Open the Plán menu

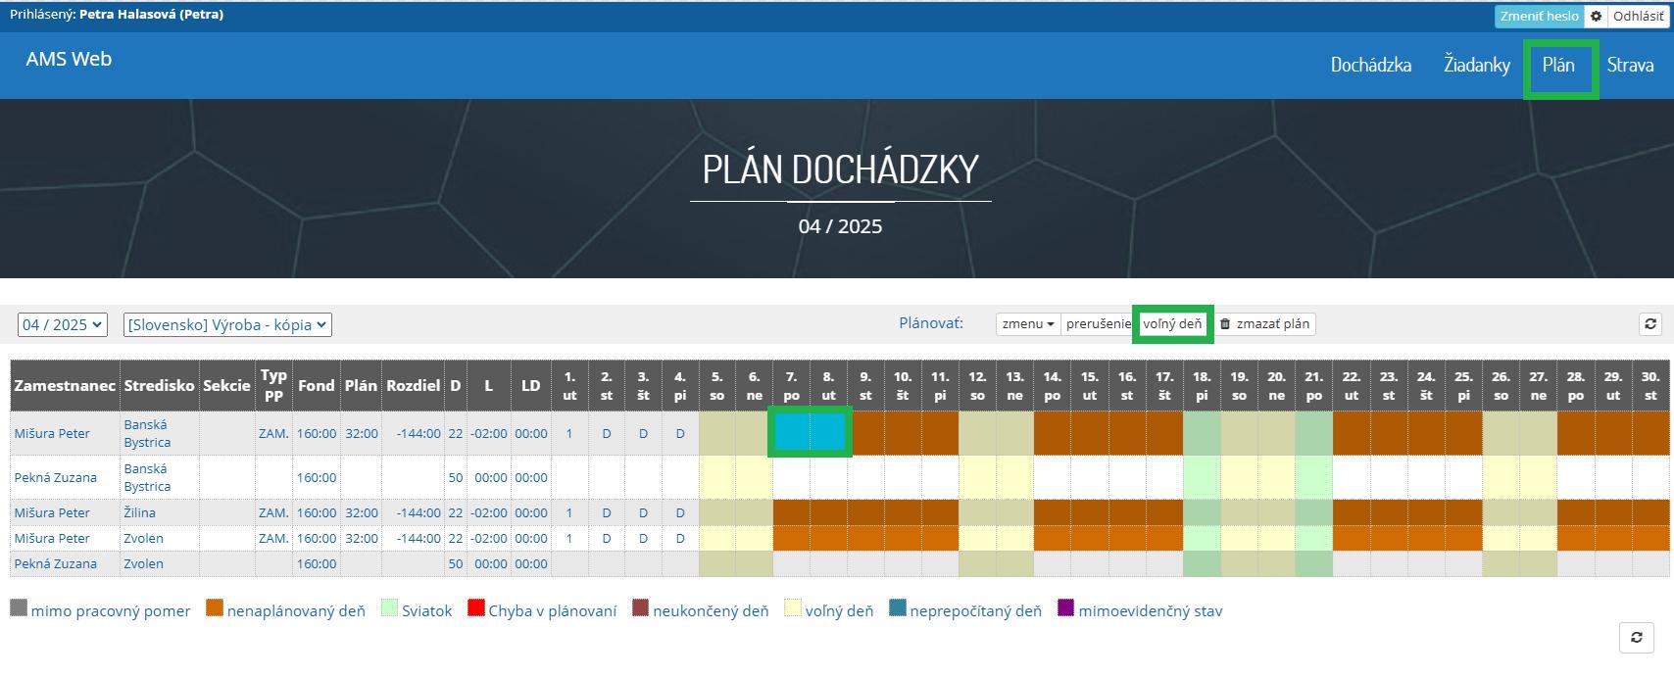coord(1558,66)
